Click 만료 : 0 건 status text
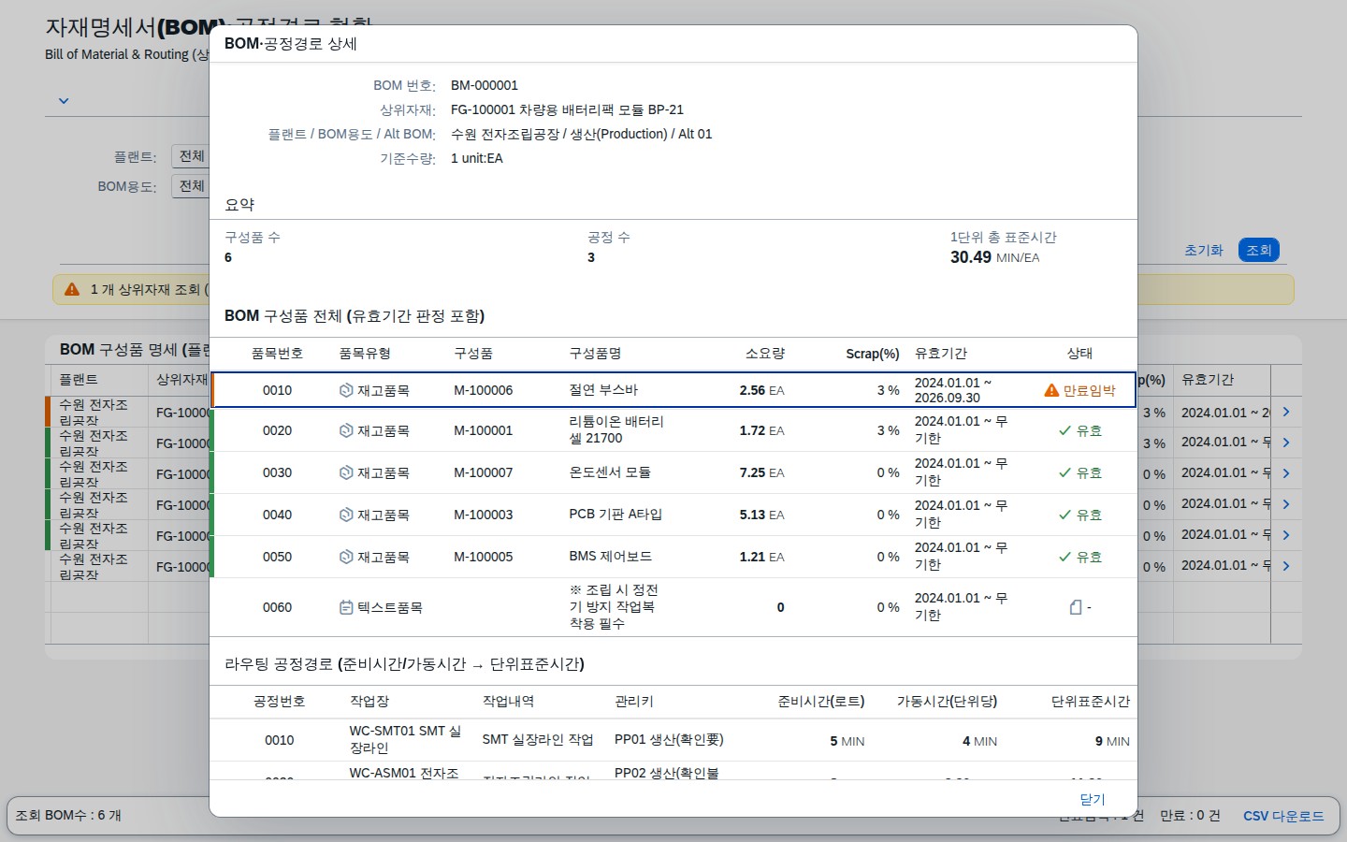The height and width of the screenshot is (842, 1347). click(1190, 816)
